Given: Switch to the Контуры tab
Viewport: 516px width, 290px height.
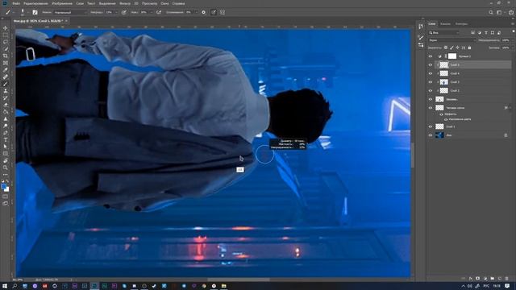Looking at the screenshot, I should [461, 23].
